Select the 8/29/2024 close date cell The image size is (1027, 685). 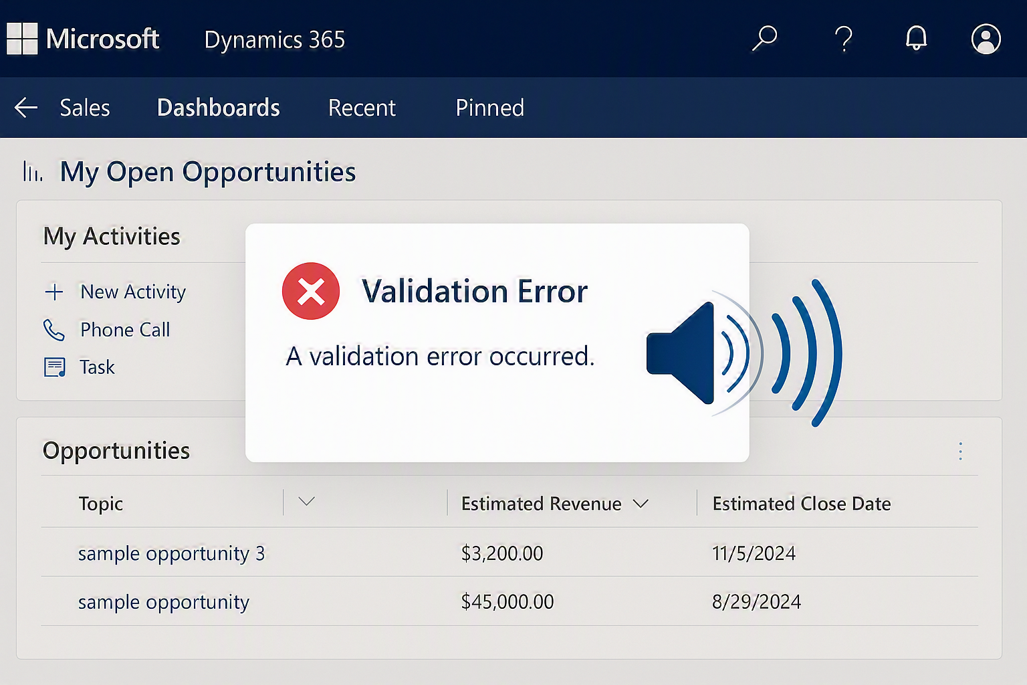tap(756, 602)
